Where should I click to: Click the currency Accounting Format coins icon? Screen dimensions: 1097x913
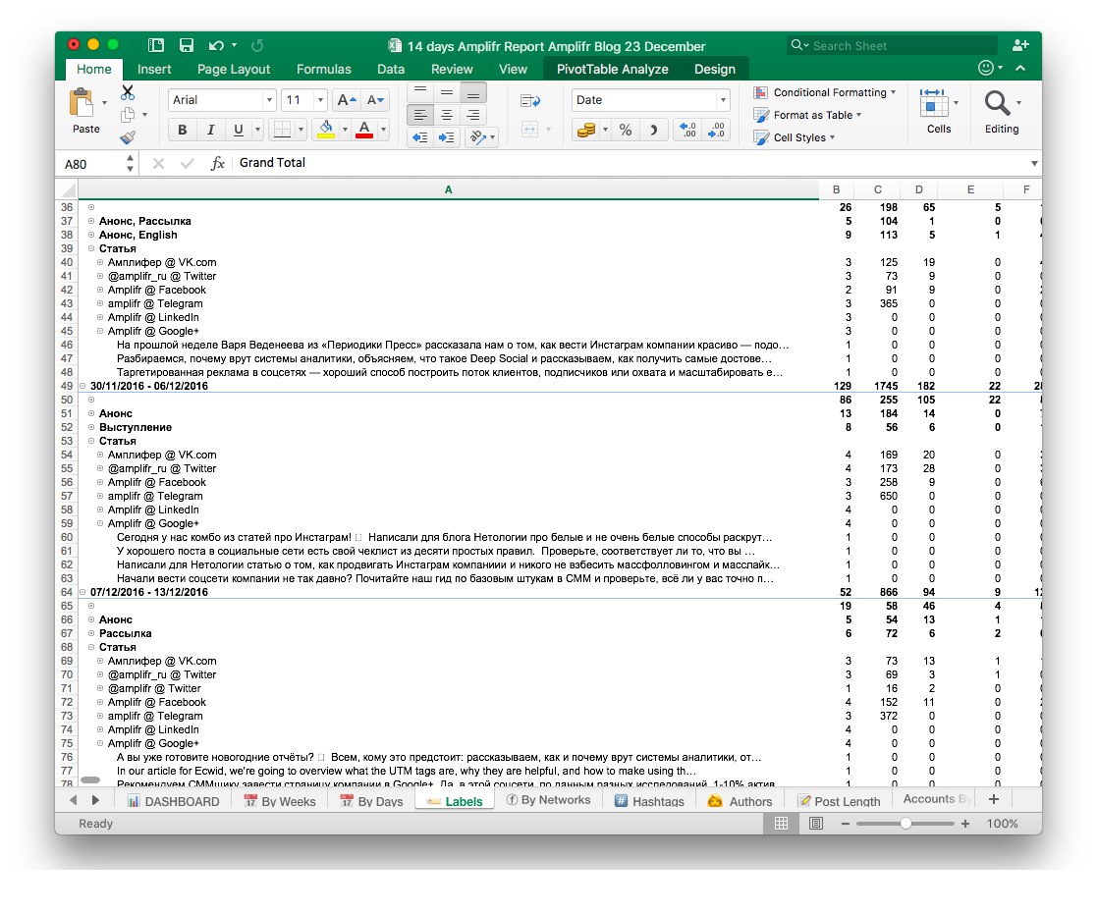pyautogui.click(x=585, y=130)
